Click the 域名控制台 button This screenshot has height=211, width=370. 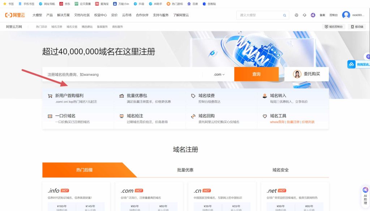point(334,27)
